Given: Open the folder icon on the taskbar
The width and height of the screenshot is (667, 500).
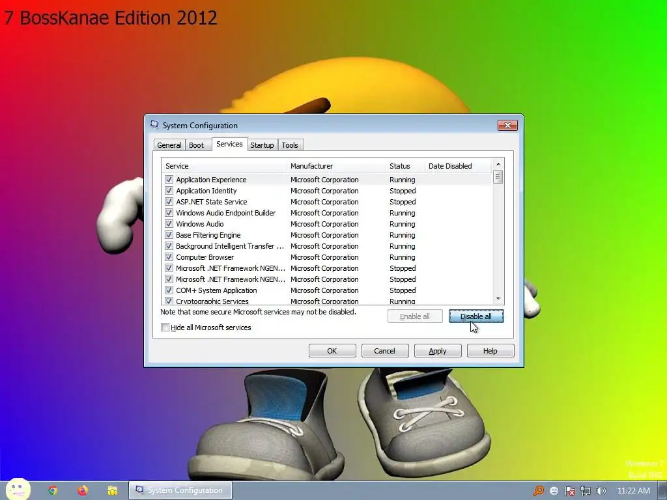Looking at the screenshot, I should click(x=112, y=490).
